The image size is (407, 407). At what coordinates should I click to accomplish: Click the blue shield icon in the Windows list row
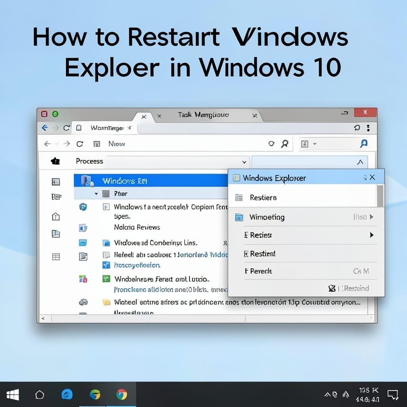tap(83, 207)
